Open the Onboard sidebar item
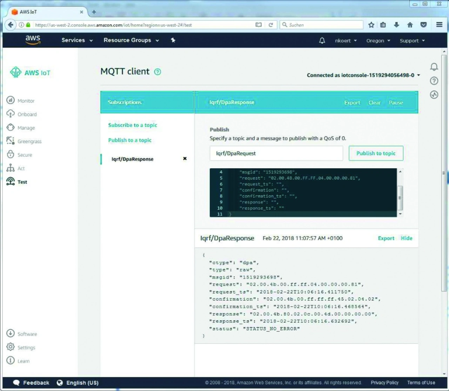Image resolution: width=449 pixels, height=391 pixels. [21, 114]
